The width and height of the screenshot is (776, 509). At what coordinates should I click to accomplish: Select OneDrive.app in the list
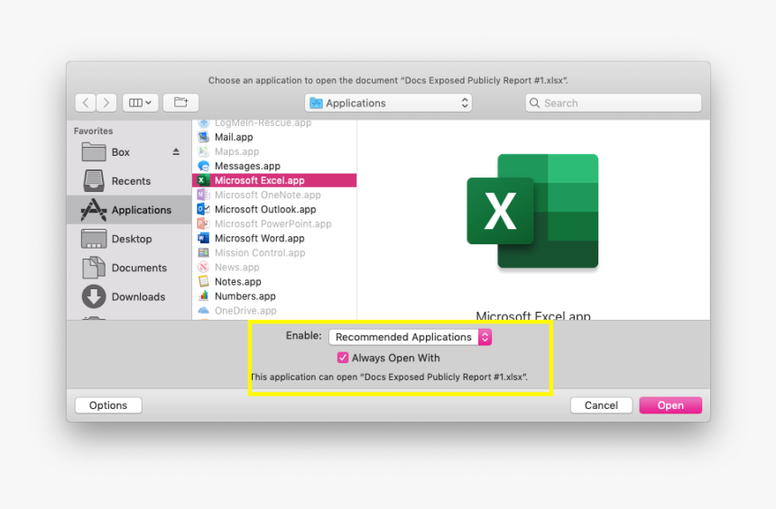[x=274, y=310]
